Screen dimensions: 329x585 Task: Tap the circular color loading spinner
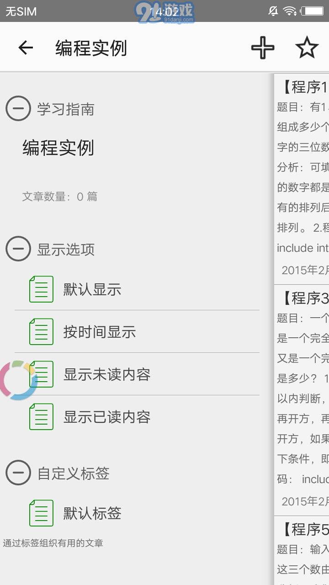click(x=18, y=380)
